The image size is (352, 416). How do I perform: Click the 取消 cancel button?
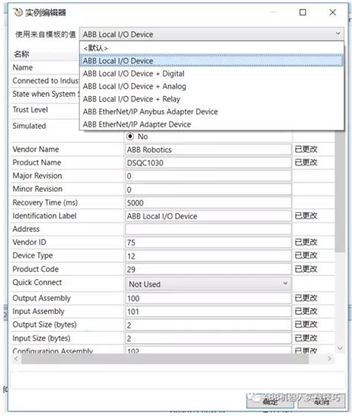pos(322,401)
